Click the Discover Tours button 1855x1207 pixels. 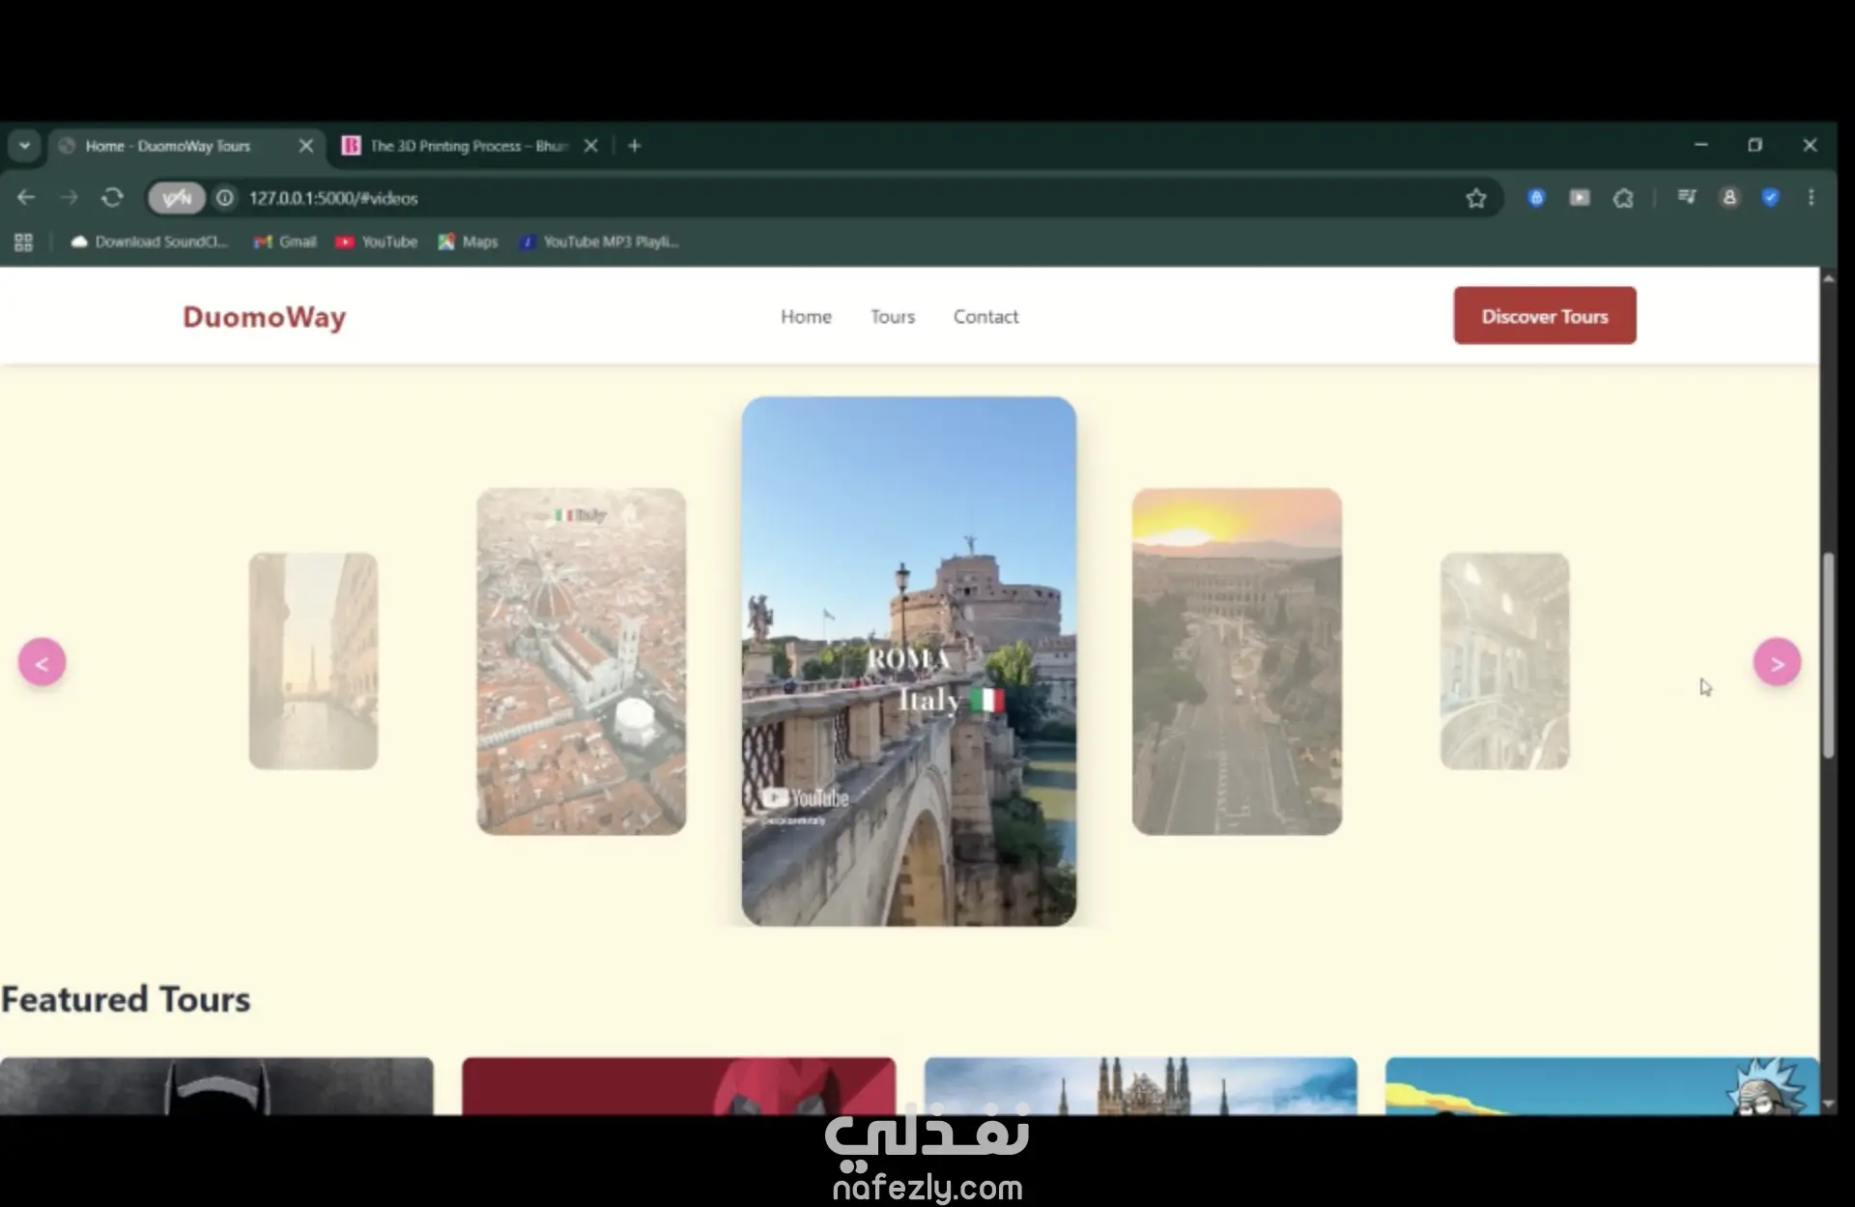1544,316
